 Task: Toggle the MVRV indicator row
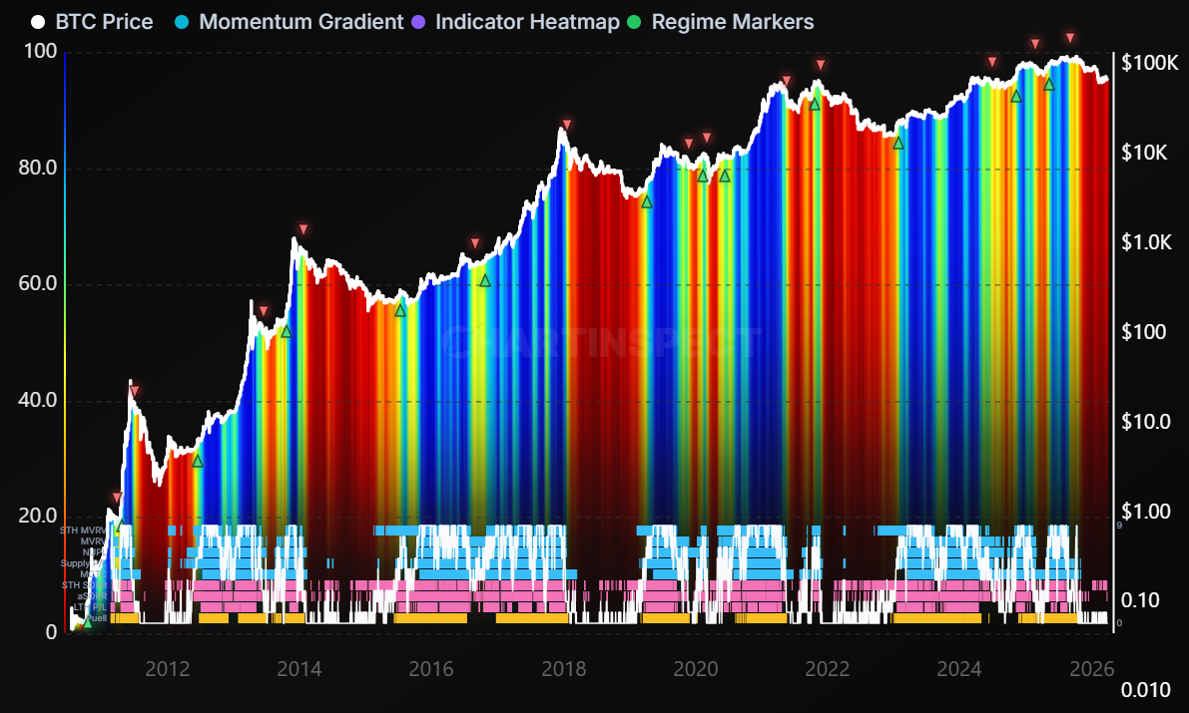point(93,540)
